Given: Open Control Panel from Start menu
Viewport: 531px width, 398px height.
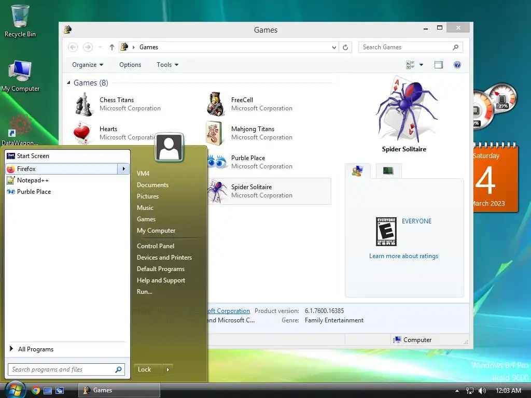Looking at the screenshot, I should [x=156, y=246].
